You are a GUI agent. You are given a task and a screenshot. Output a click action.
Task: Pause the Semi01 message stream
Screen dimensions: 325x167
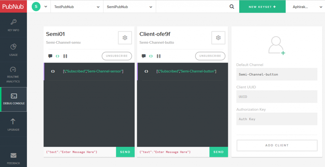point(65,56)
